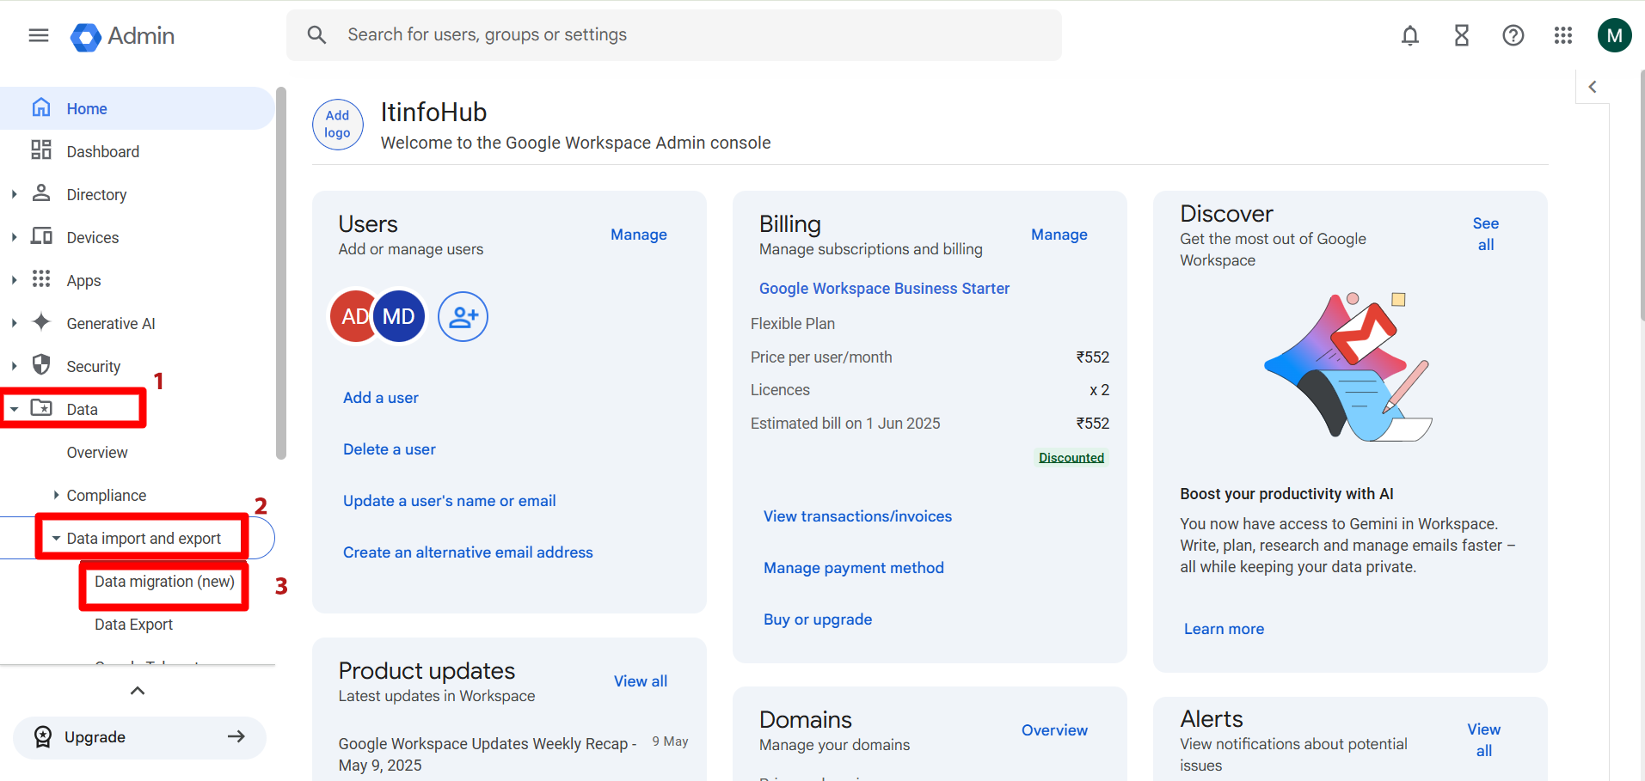Click the Devices icon in sidebar

[41, 235]
